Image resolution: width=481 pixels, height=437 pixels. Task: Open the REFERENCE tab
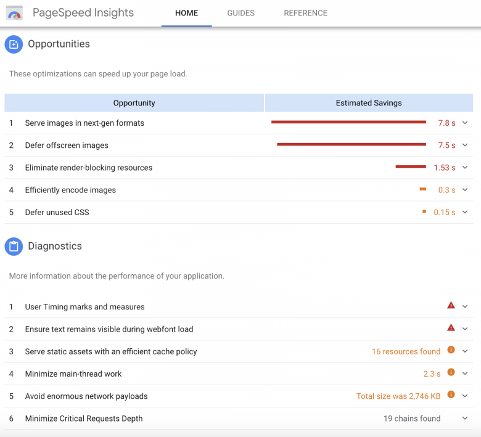coord(305,13)
